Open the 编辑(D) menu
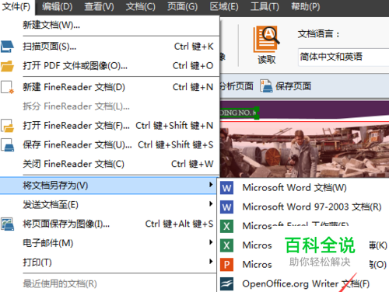The image size is (389, 292). coord(58,7)
